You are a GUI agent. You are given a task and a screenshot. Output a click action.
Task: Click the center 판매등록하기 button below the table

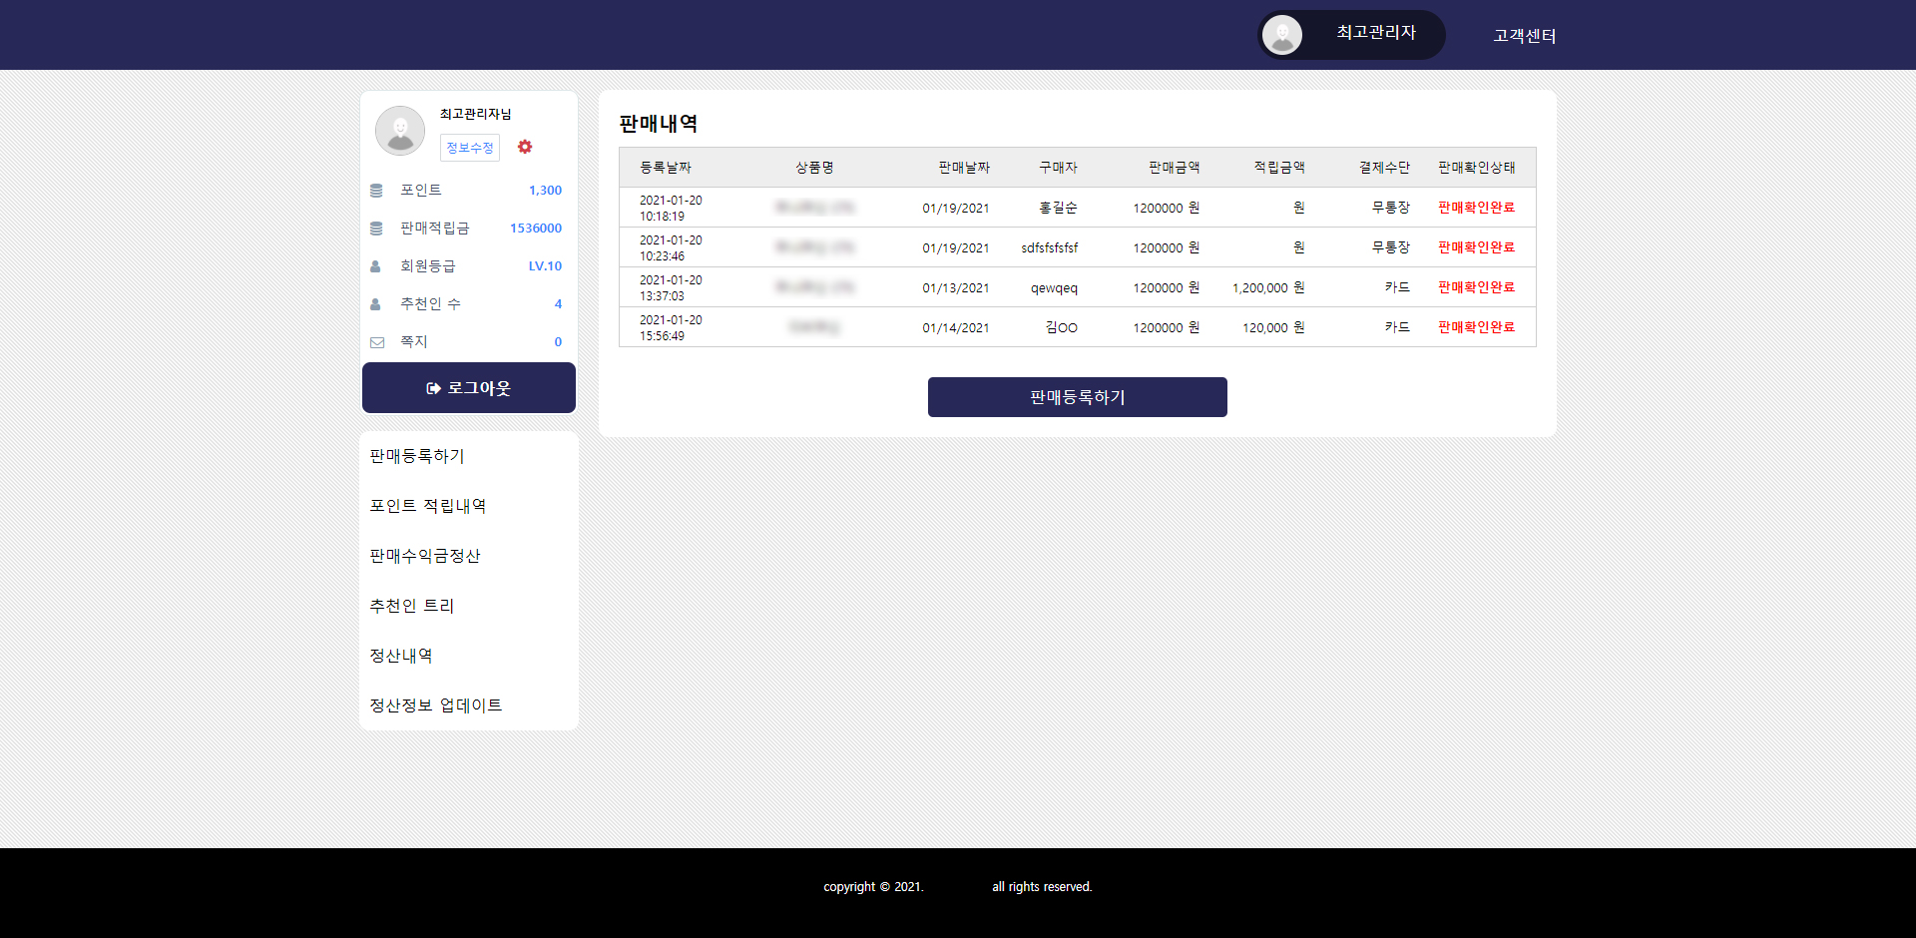[x=1077, y=397]
